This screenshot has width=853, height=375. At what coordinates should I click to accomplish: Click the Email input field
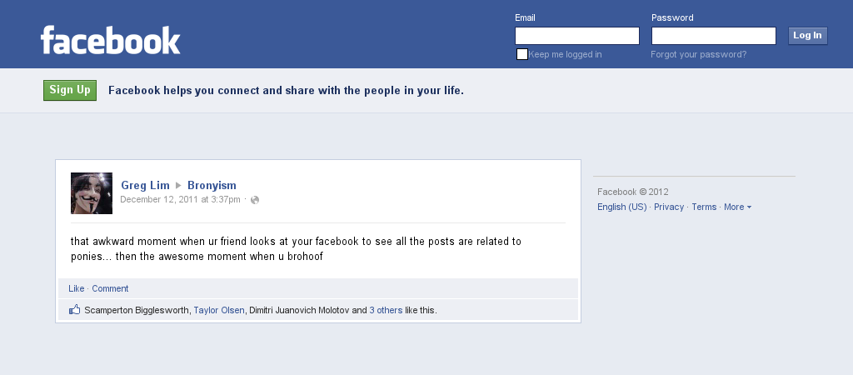coord(577,36)
